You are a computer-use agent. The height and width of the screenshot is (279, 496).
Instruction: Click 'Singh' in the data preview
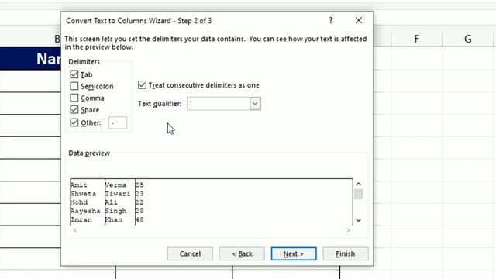pyautogui.click(x=115, y=211)
